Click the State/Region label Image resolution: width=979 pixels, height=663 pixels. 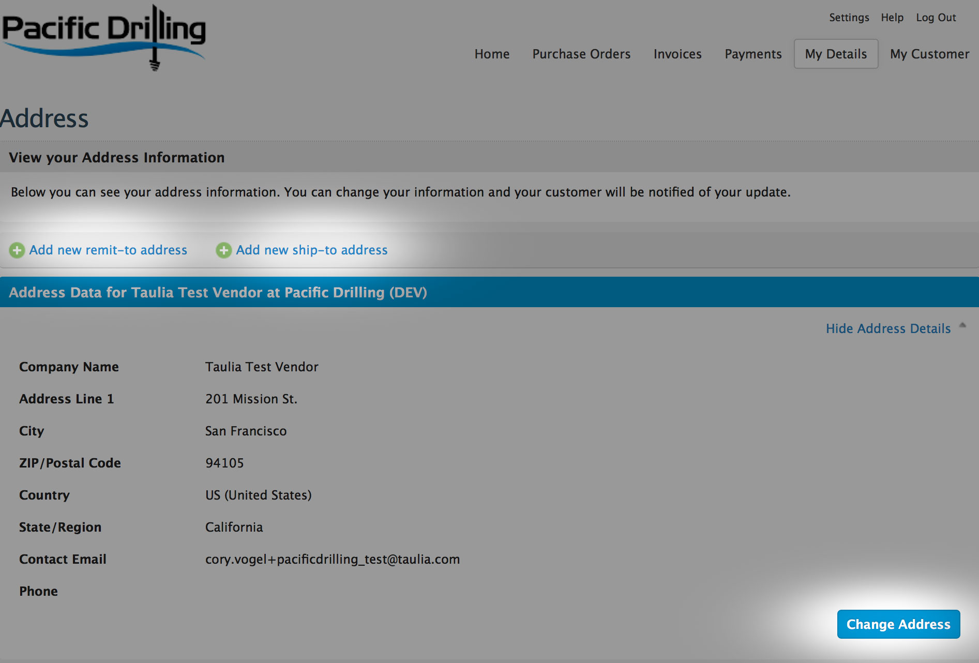(60, 527)
